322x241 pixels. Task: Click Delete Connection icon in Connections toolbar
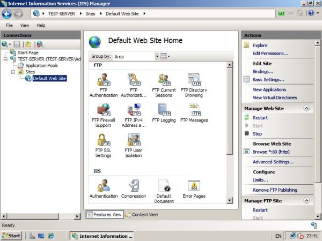pyautogui.click(x=40, y=44)
